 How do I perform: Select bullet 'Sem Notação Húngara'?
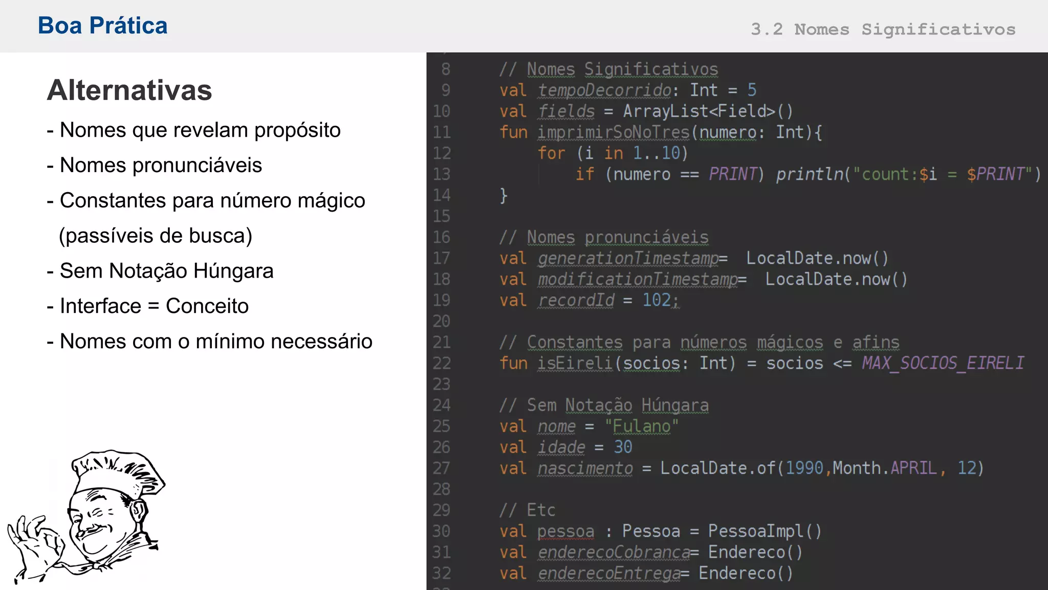click(x=166, y=271)
